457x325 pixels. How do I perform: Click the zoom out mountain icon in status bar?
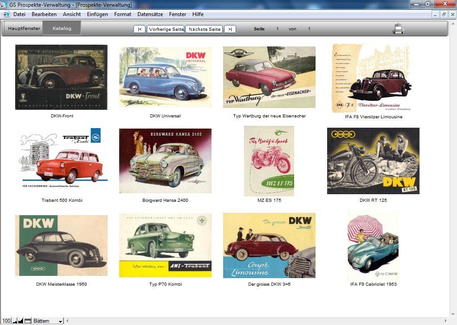point(15,321)
